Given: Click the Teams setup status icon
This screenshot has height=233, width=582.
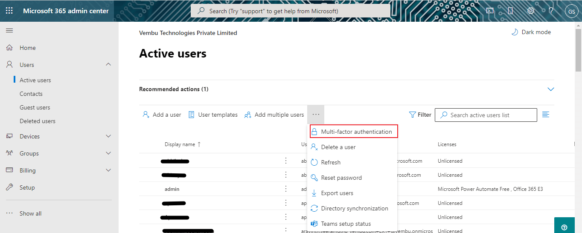Looking at the screenshot, I should pos(314,224).
